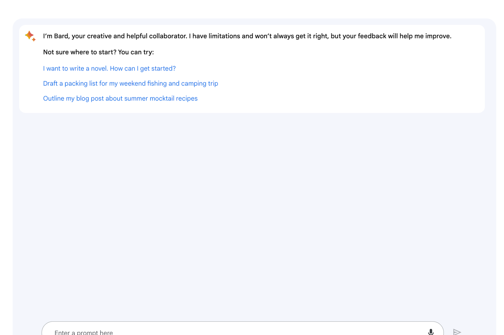
Task: Start dictating using the mic button
Action: [431, 332]
